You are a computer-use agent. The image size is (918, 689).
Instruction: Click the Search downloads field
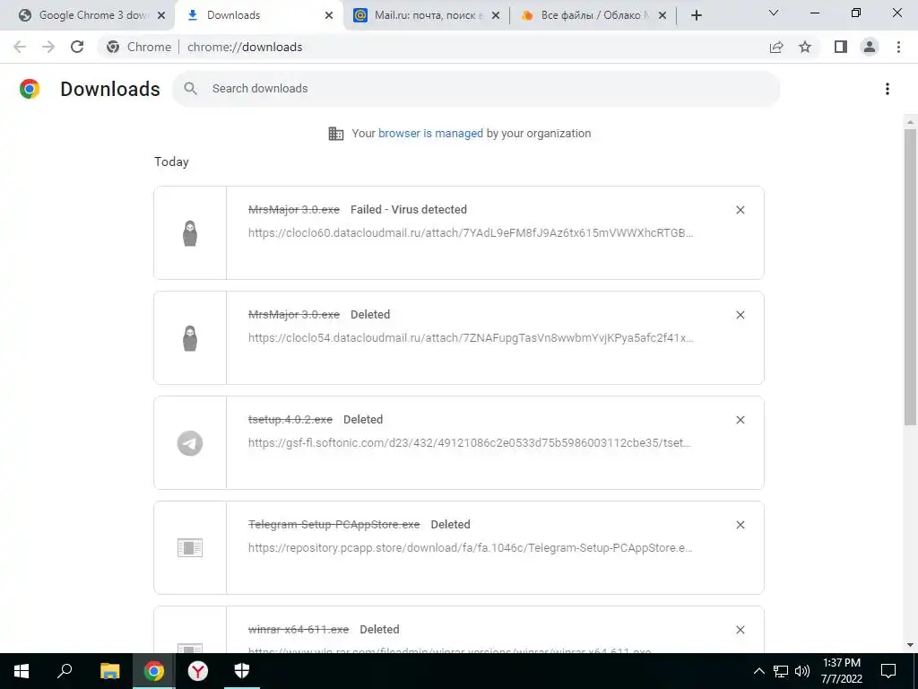pyautogui.click(x=476, y=89)
